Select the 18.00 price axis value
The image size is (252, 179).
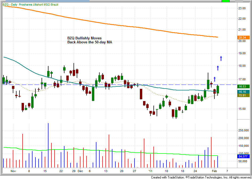tap(242, 66)
